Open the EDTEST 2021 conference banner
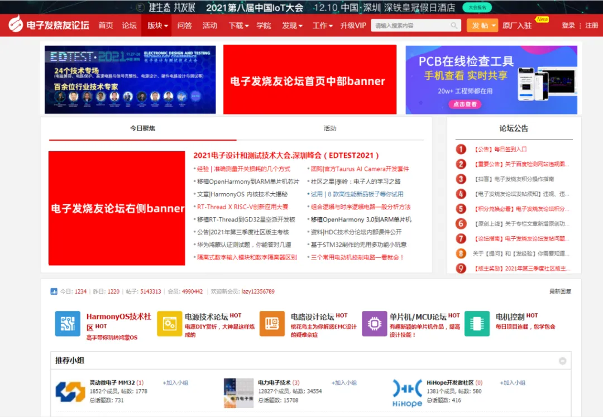 (x=130, y=80)
